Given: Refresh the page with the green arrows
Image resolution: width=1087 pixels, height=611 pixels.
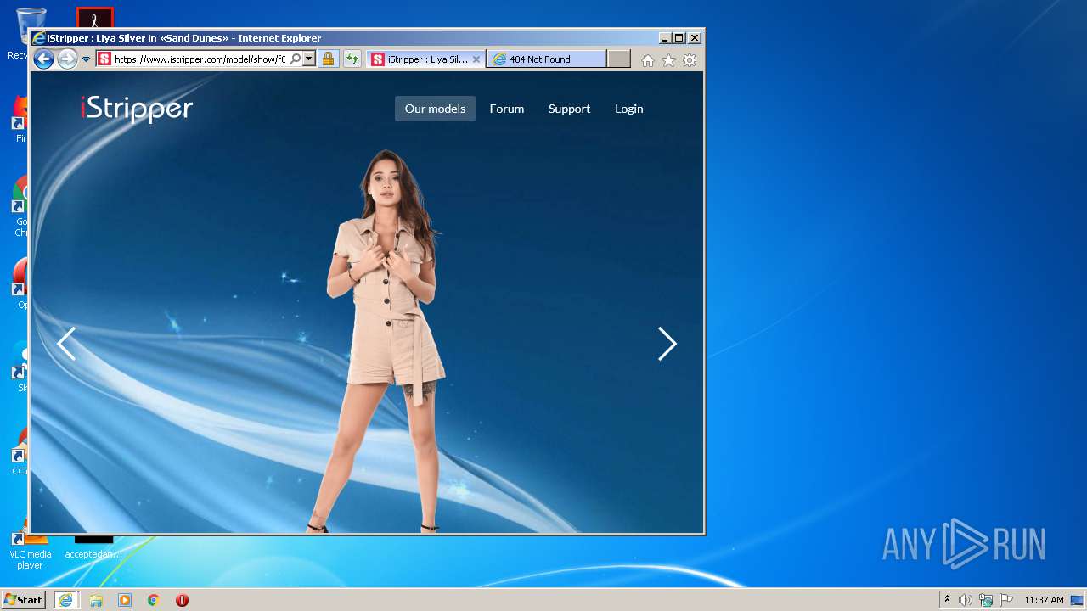Looking at the screenshot, I should tap(352, 59).
